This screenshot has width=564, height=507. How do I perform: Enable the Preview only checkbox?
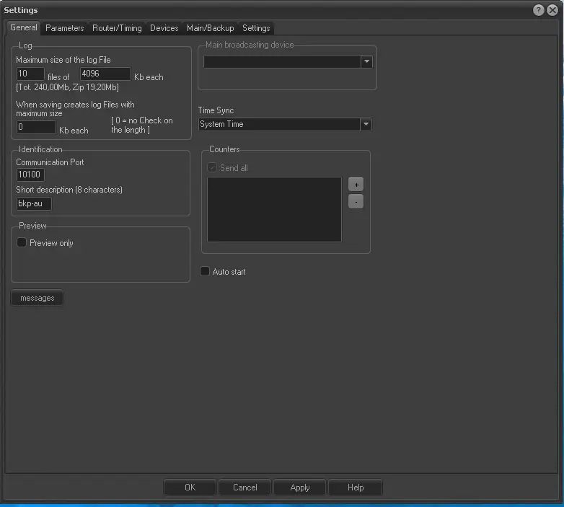pos(22,243)
